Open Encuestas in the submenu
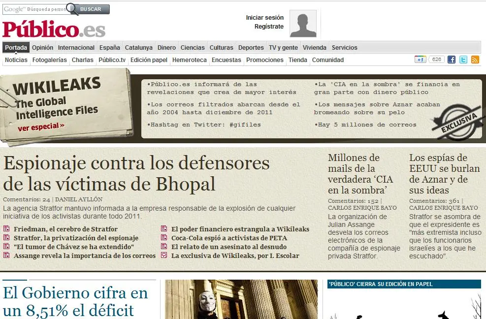This screenshot has height=319, width=486. 227,60
